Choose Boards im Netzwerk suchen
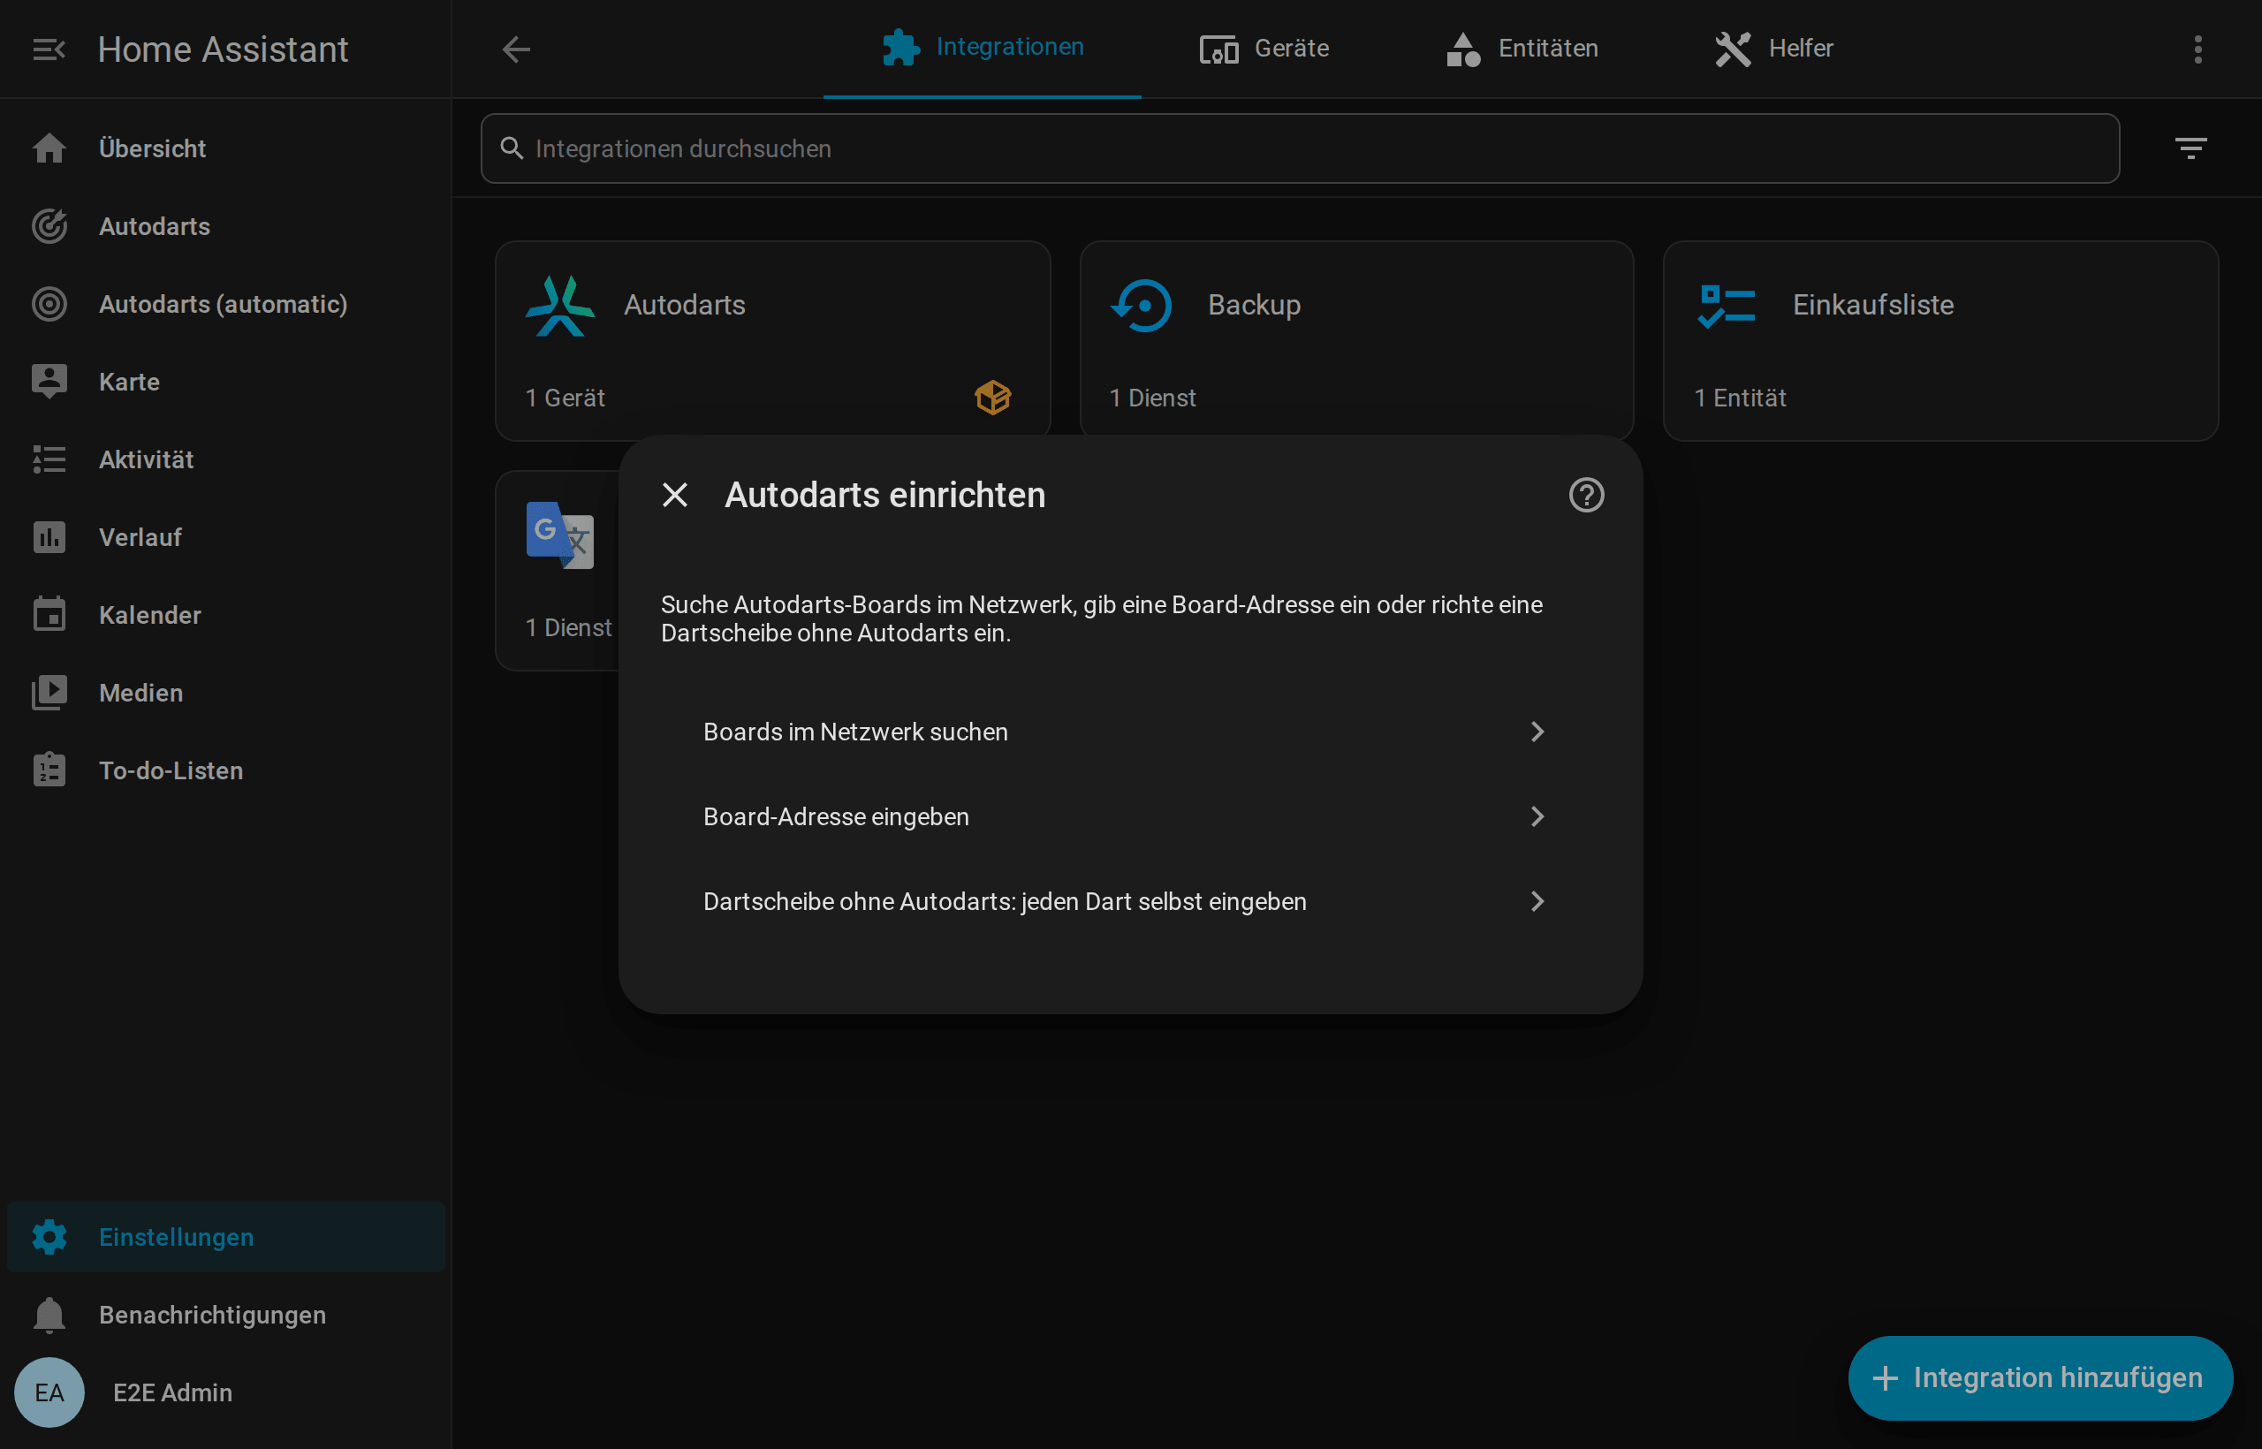The width and height of the screenshot is (2262, 1449). pos(1130,732)
